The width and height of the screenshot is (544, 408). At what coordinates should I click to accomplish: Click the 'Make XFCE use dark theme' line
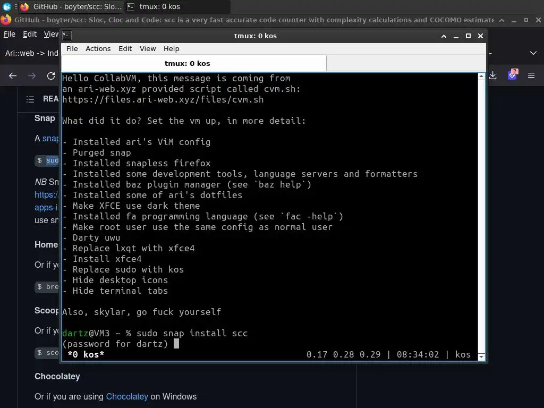tap(131, 206)
